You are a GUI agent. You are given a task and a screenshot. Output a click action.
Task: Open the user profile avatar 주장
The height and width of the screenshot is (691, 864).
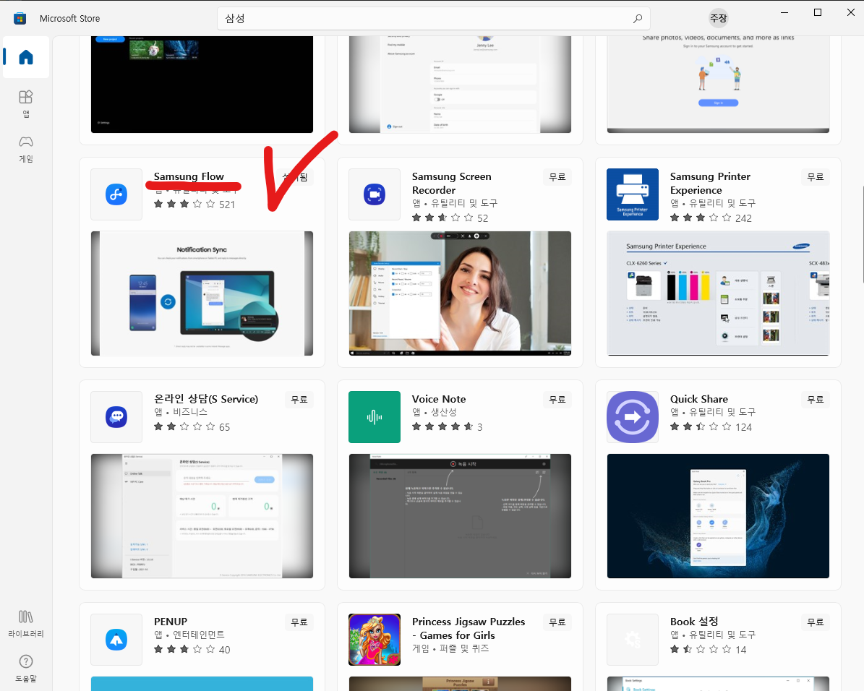tap(718, 19)
